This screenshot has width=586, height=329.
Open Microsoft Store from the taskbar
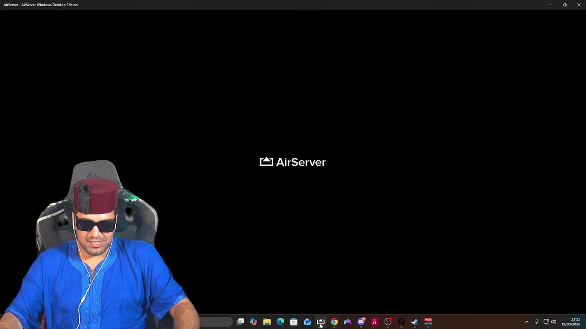[294, 322]
